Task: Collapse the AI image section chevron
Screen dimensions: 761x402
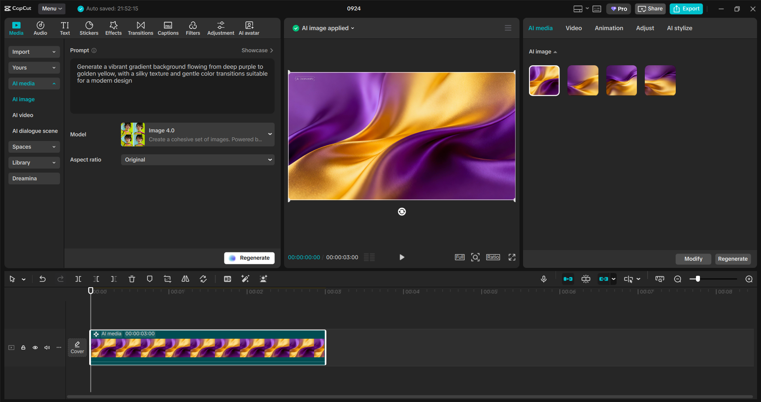Action: [555, 52]
